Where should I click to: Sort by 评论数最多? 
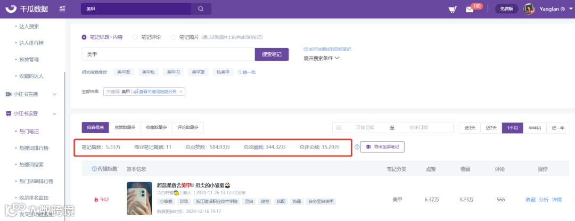click(x=188, y=128)
